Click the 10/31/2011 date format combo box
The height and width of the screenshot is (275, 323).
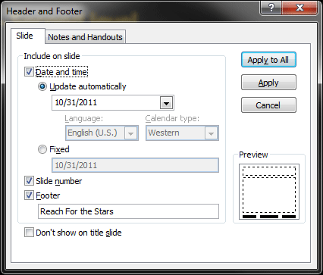pyautogui.click(x=113, y=103)
